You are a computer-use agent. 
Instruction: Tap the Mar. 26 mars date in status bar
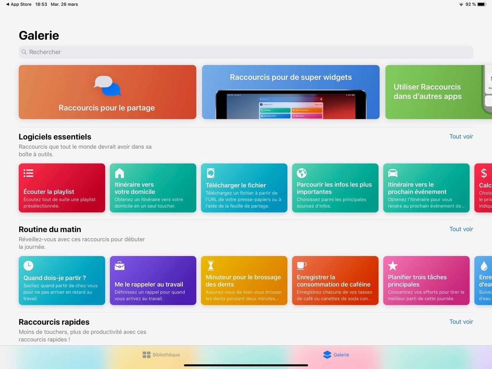point(64,5)
